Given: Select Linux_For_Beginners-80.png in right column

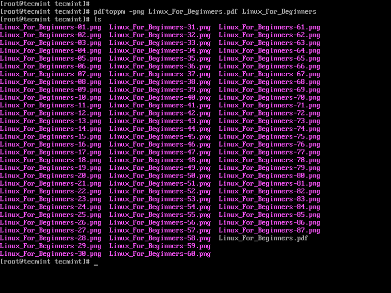Looking at the screenshot, I should (269, 176).
